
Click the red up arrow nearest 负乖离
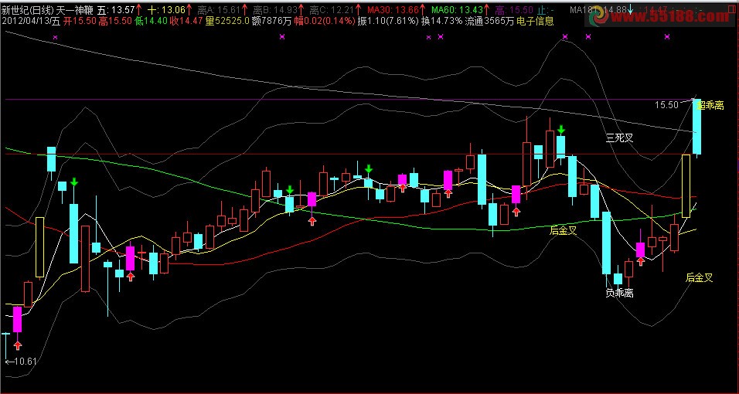(641, 262)
